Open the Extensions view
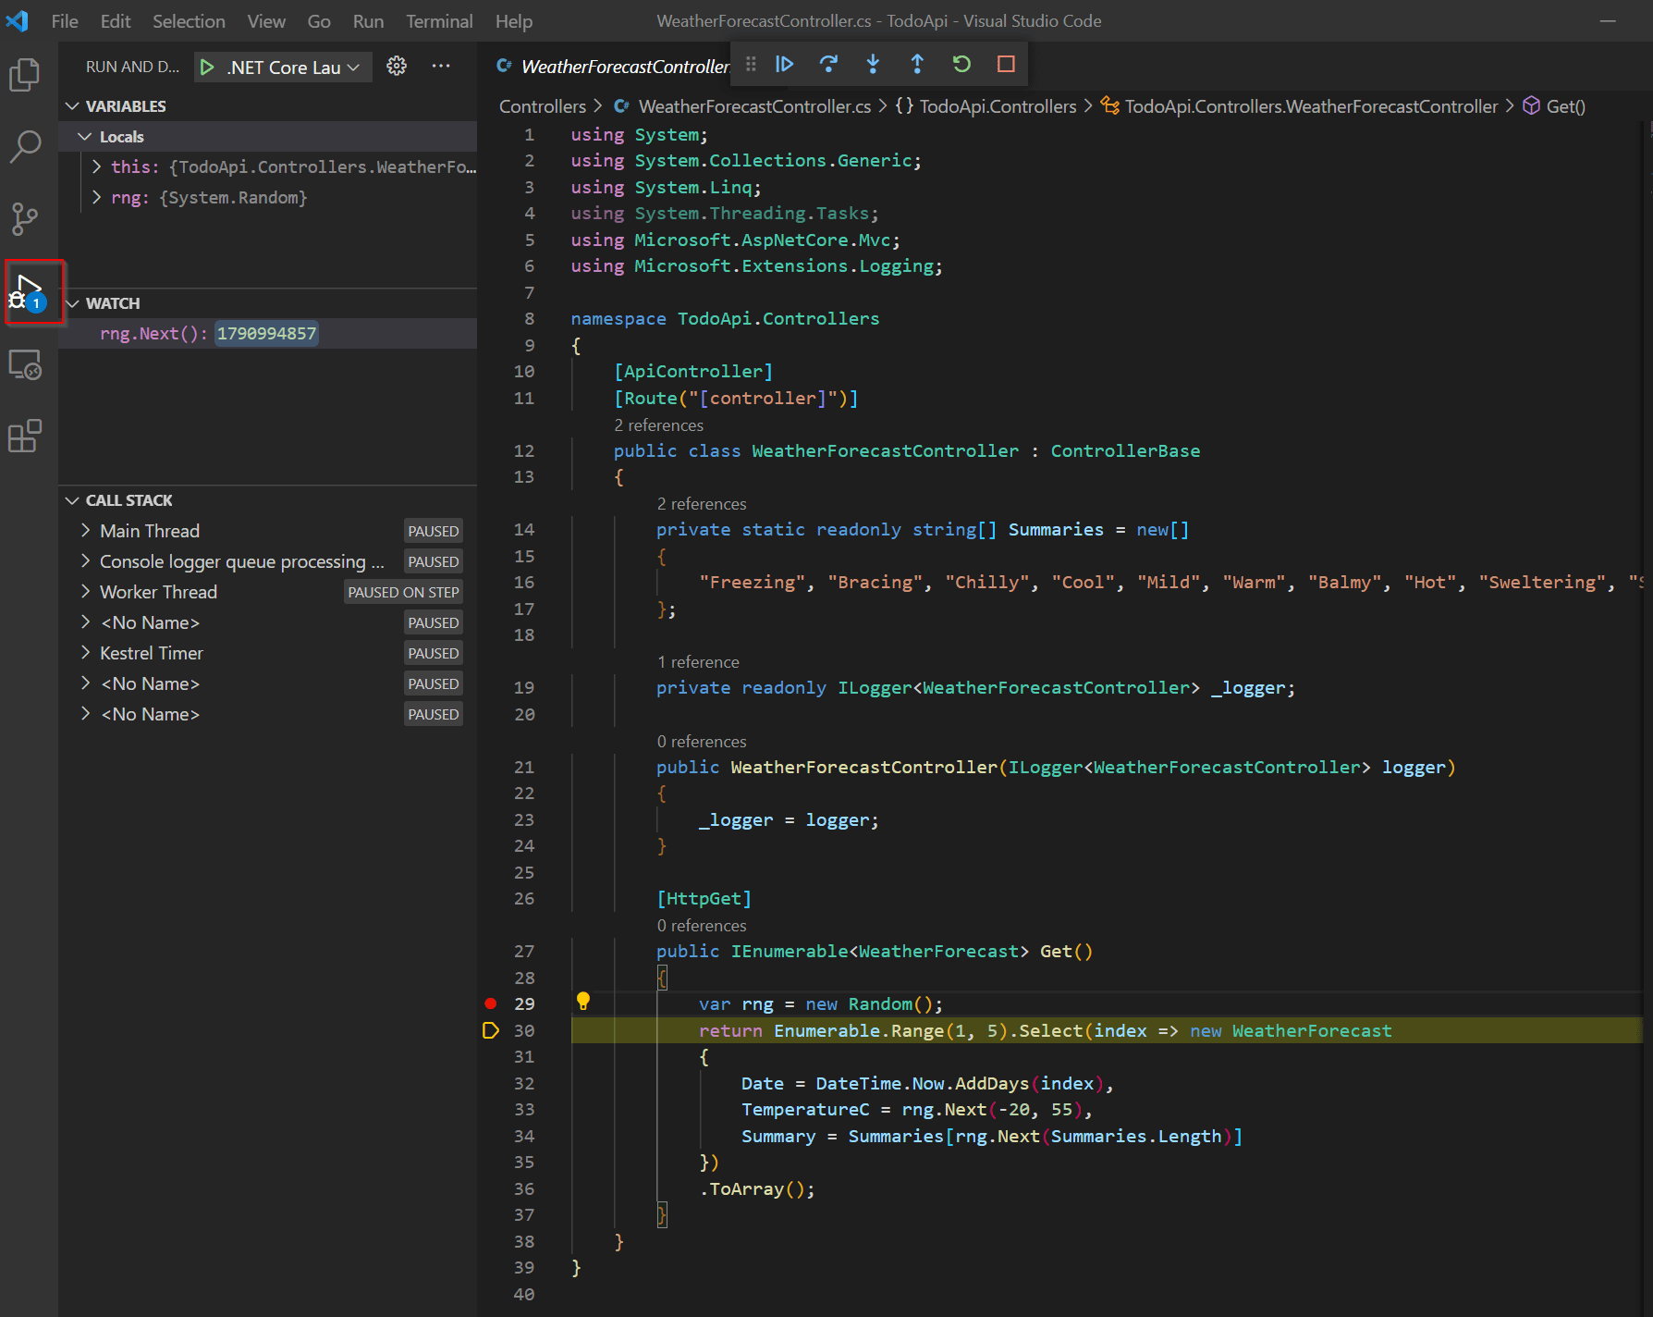The width and height of the screenshot is (1653, 1317). pyautogui.click(x=24, y=436)
